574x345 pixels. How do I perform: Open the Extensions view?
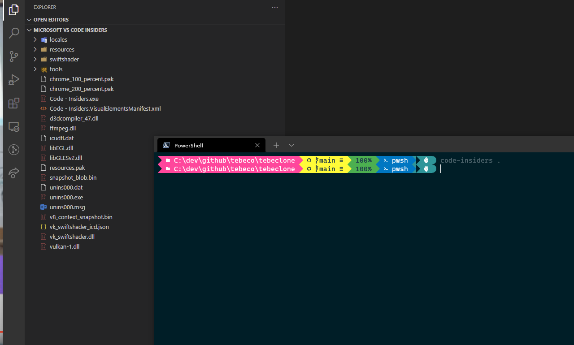pyautogui.click(x=13, y=103)
